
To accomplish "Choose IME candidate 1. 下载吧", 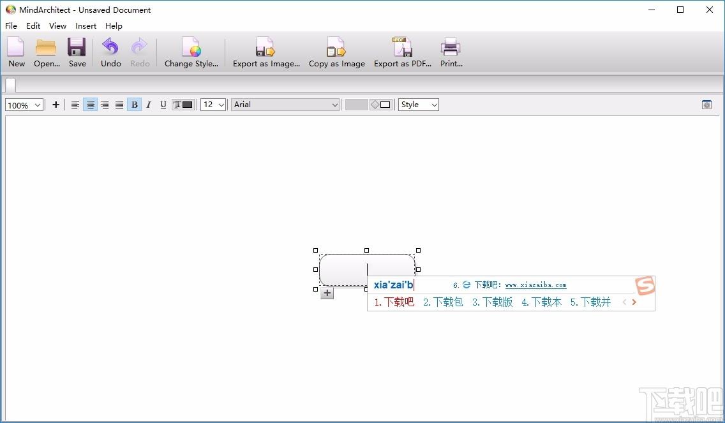I will click(394, 302).
